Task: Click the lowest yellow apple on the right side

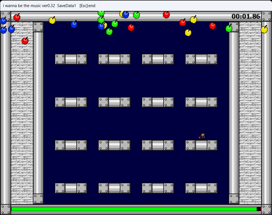Action: tap(188, 32)
